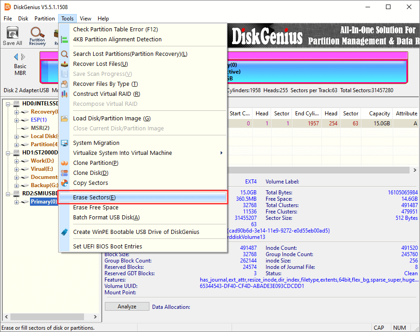Image resolution: width=420 pixels, height=332 pixels.
Task: Click the HD0 disk drive icon
Action: tap(17, 104)
